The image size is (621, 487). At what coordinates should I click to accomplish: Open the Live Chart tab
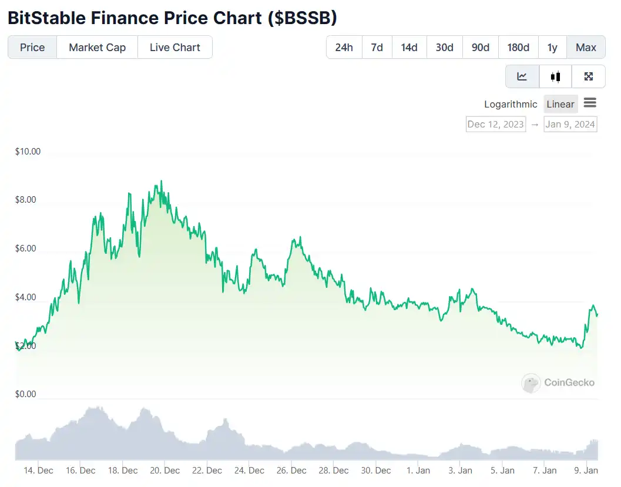click(x=174, y=48)
